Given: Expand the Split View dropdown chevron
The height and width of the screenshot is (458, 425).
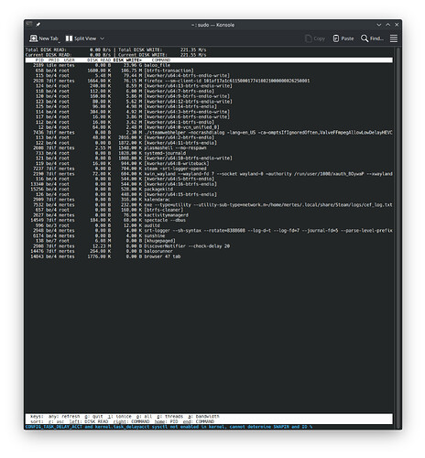Looking at the screenshot, I should [x=103, y=38].
